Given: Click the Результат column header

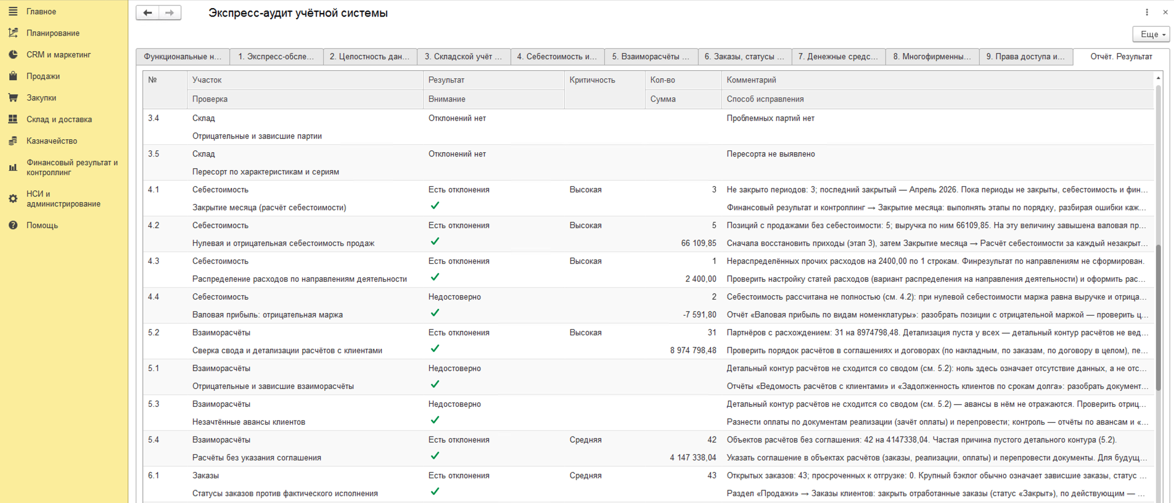Looking at the screenshot, I should tap(494, 80).
